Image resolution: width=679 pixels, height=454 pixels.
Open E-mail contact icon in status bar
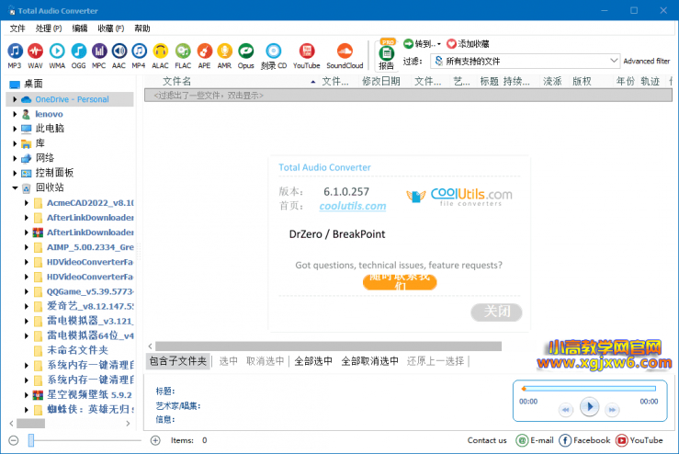click(535, 440)
